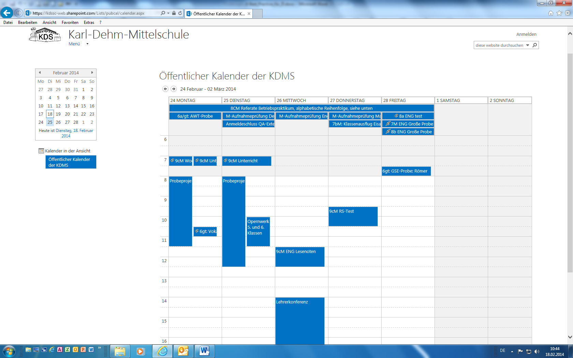The image size is (573, 358).
Task: Expand address bar search dropdown arrow
Action: (x=168, y=13)
